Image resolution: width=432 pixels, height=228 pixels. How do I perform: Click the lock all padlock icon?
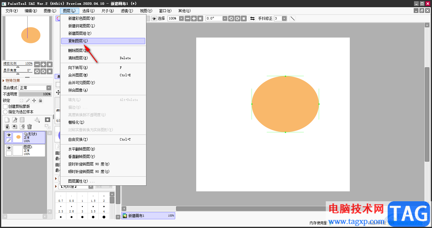pos(40,100)
